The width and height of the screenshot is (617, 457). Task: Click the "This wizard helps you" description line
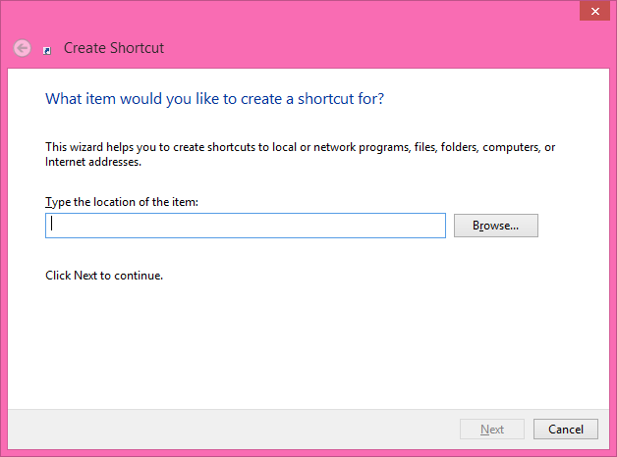tap(300, 147)
